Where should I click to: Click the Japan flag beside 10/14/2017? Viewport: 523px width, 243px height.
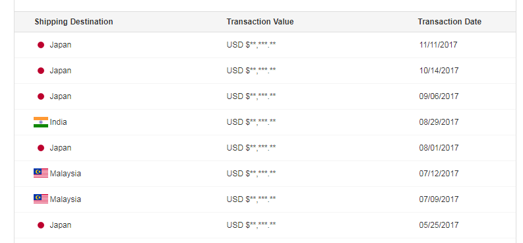[x=41, y=71]
